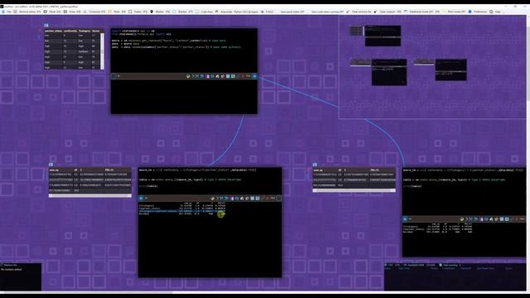The height and width of the screenshot is (298, 530).
Task: Open Preferences
Action: pos(478,12)
